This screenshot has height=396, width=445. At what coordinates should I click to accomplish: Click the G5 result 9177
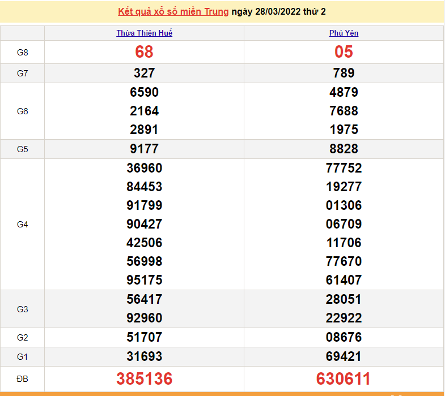point(144,149)
